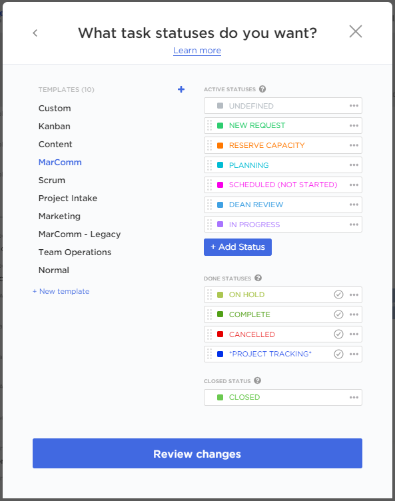The image size is (395, 501).
Task: Select the Scrum template
Action: coord(52,180)
